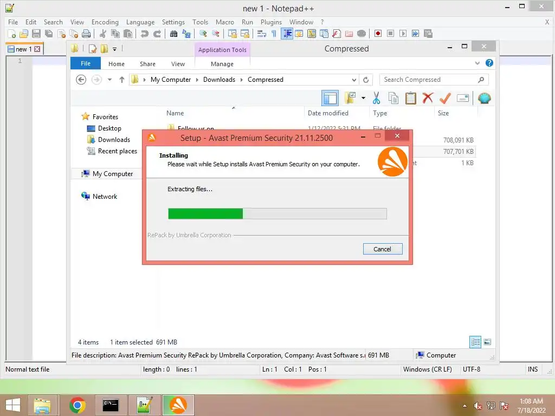This screenshot has height=416, width=555.
Task: Click the Replace icon in Notepad++ toolbar
Action: pyautogui.click(x=186, y=34)
